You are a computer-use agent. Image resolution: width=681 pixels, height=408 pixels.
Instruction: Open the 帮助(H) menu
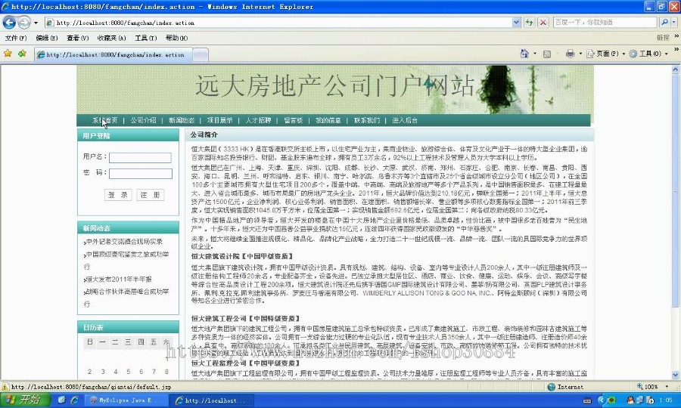(176, 38)
